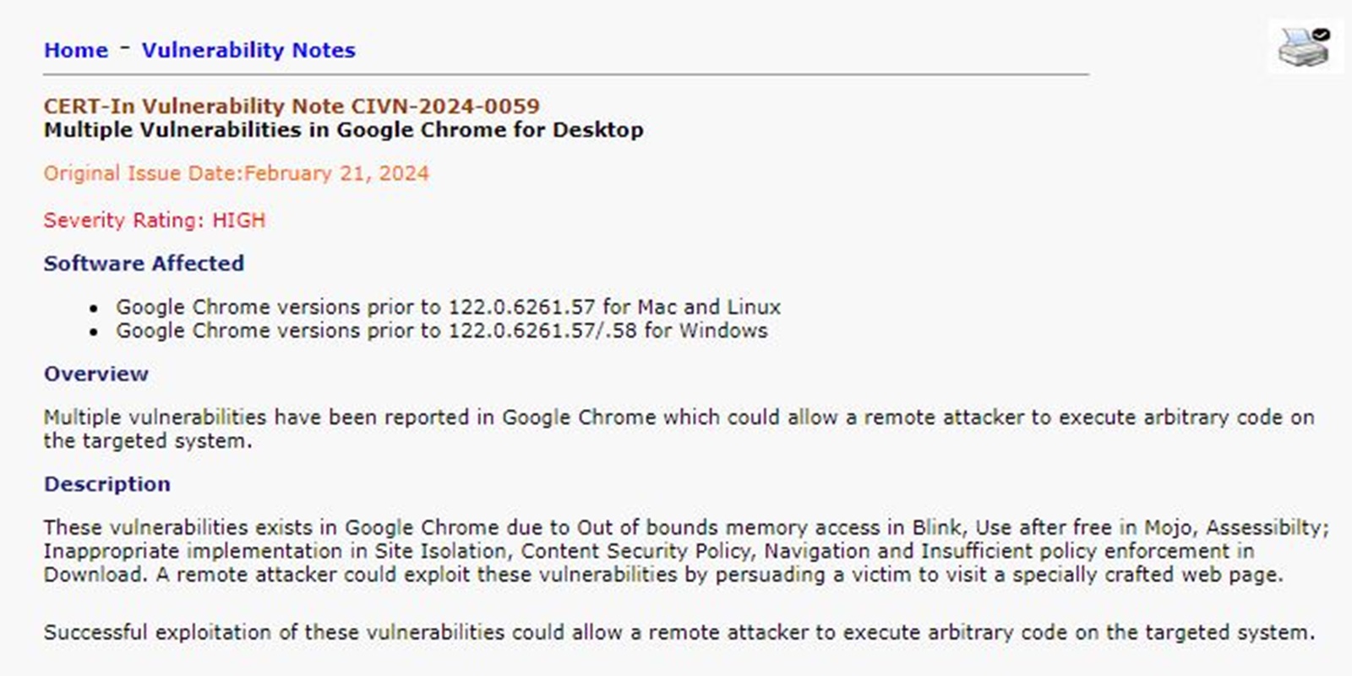The image size is (1352, 676).
Task: Click the Windows version bullet entry
Action: [442, 330]
